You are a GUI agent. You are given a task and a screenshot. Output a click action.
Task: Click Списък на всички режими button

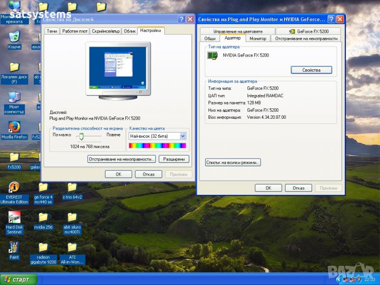click(233, 162)
